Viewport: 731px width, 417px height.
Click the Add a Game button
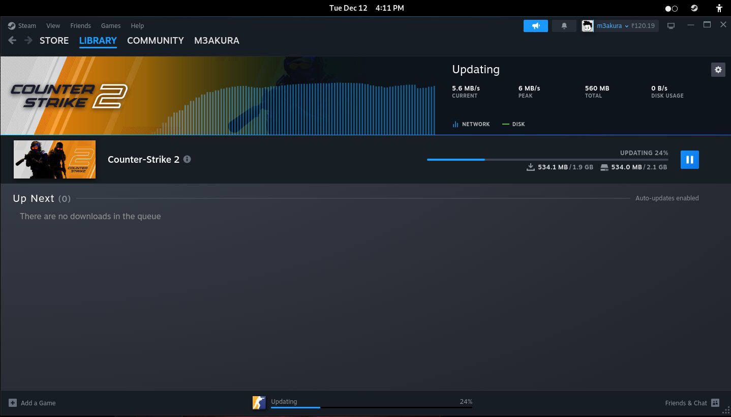tap(32, 403)
